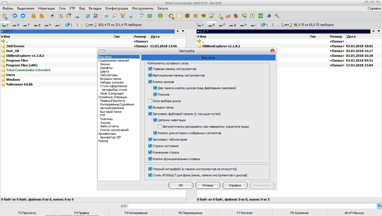
Task: Click the FTP connect toolbar icon
Action: (x=96, y=16)
